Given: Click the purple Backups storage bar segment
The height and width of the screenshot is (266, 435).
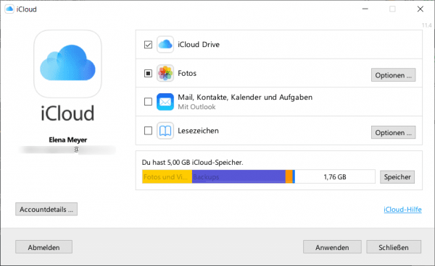Looking at the screenshot, I should pyautogui.click(x=239, y=176).
